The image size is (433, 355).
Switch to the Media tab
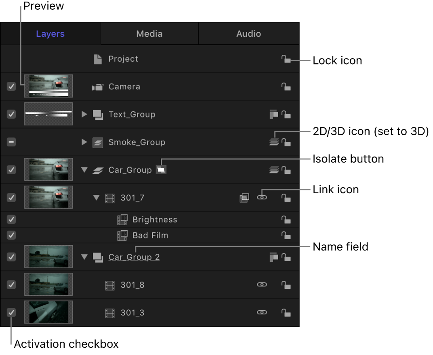[149, 33]
